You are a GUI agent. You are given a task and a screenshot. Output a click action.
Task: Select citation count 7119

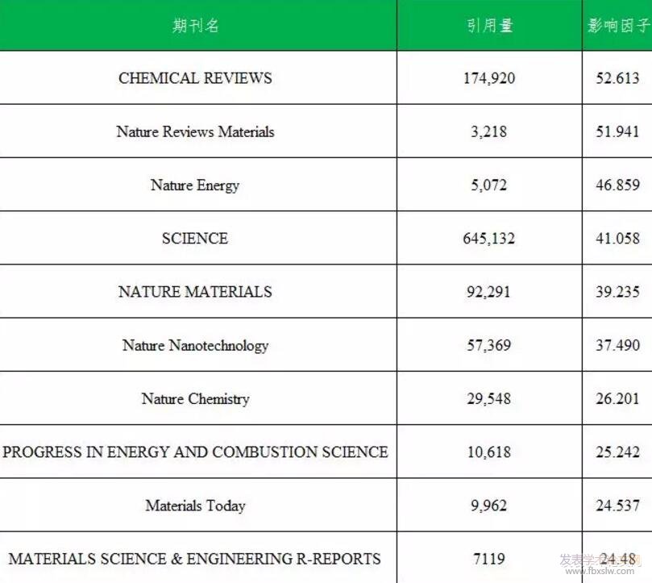coord(489,559)
